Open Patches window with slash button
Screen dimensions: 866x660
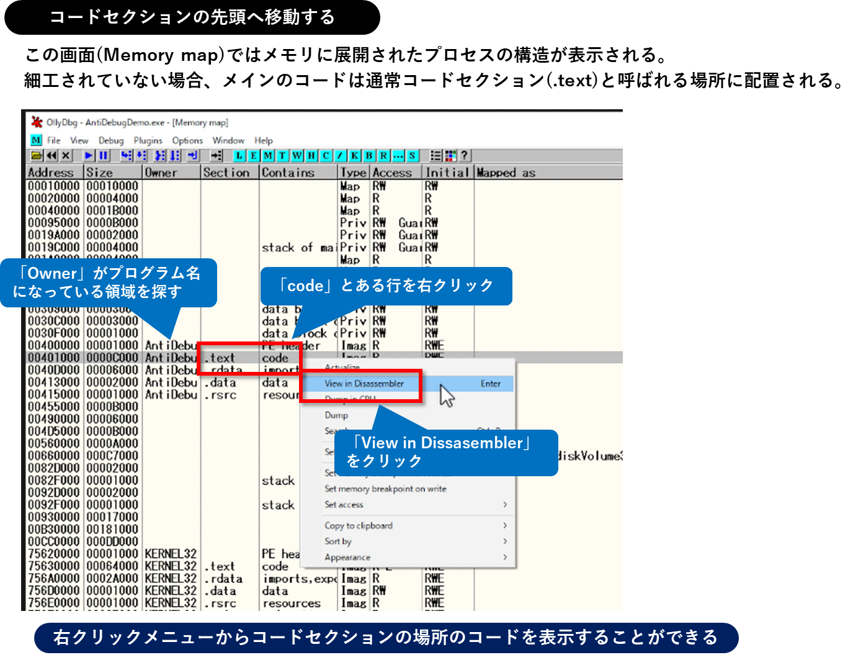pos(340,155)
